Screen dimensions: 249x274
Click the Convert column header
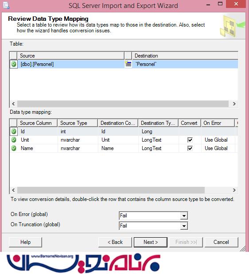pyautogui.click(x=190, y=123)
